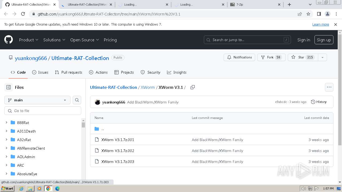Screen dimensions: 342x192
Task: Click the Sign up button
Action: [x=324, y=40]
